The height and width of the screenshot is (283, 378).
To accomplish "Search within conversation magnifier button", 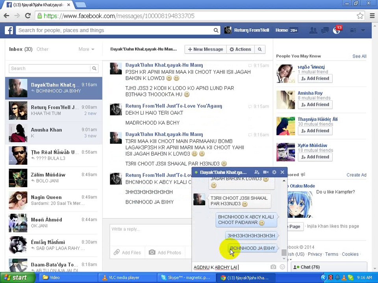I will coord(259,50).
